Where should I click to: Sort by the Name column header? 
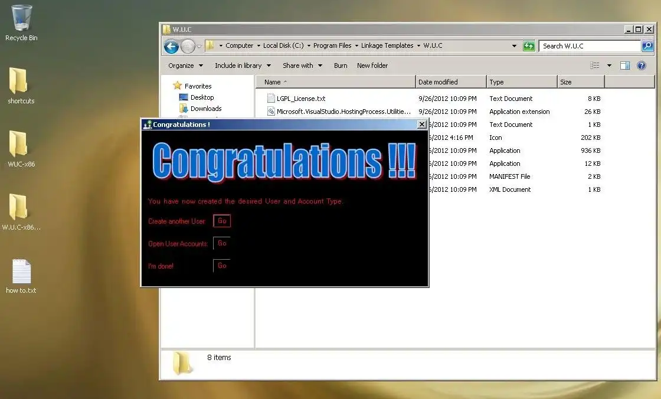(336, 82)
